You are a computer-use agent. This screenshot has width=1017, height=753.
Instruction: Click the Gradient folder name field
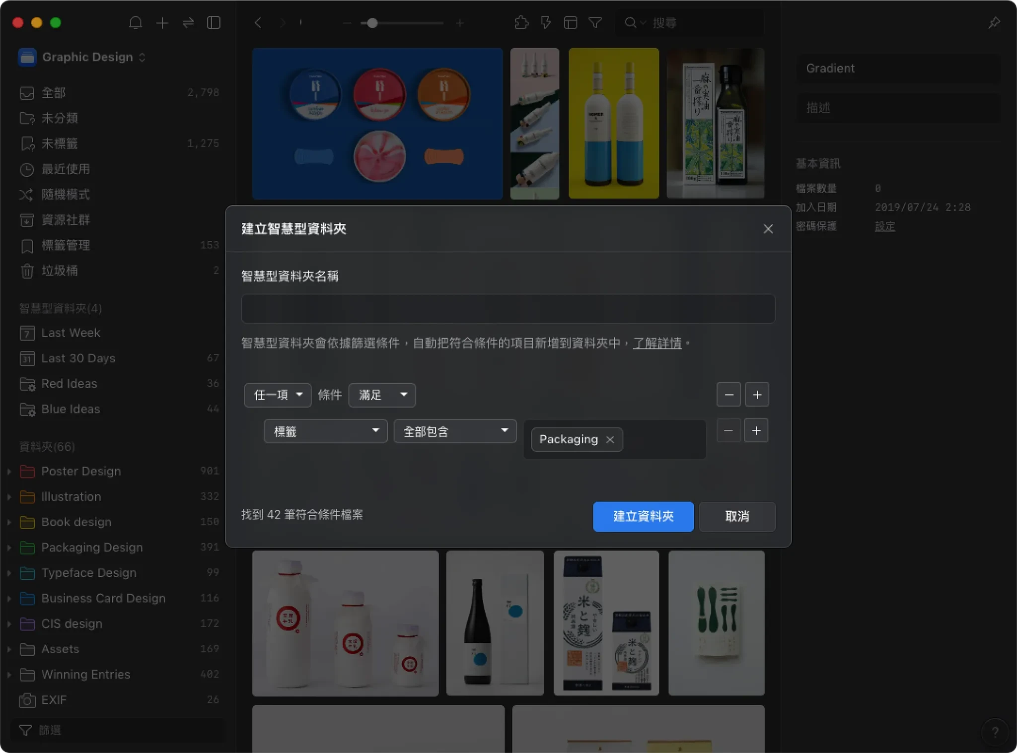(898, 68)
